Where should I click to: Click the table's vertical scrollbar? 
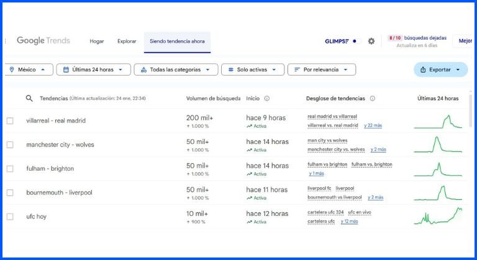pos(471,111)
